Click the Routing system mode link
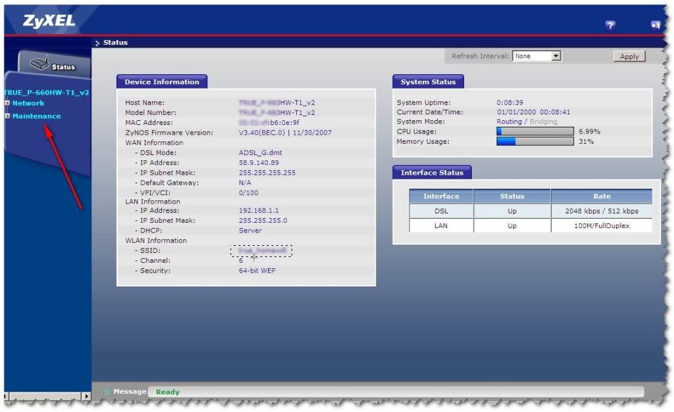674x412 pixels. [x=509, y=122]
